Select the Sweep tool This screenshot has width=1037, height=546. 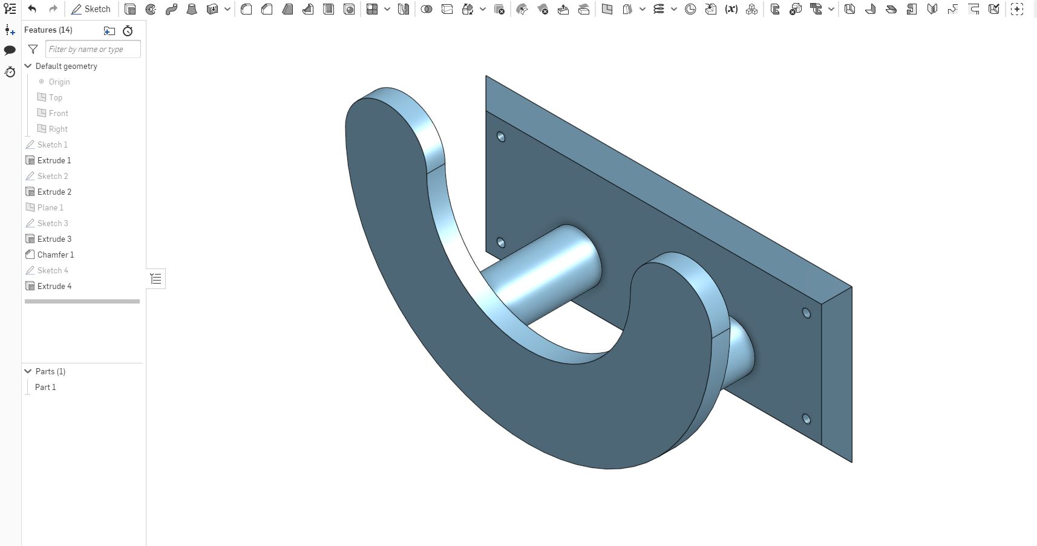[x=172, y=9]
